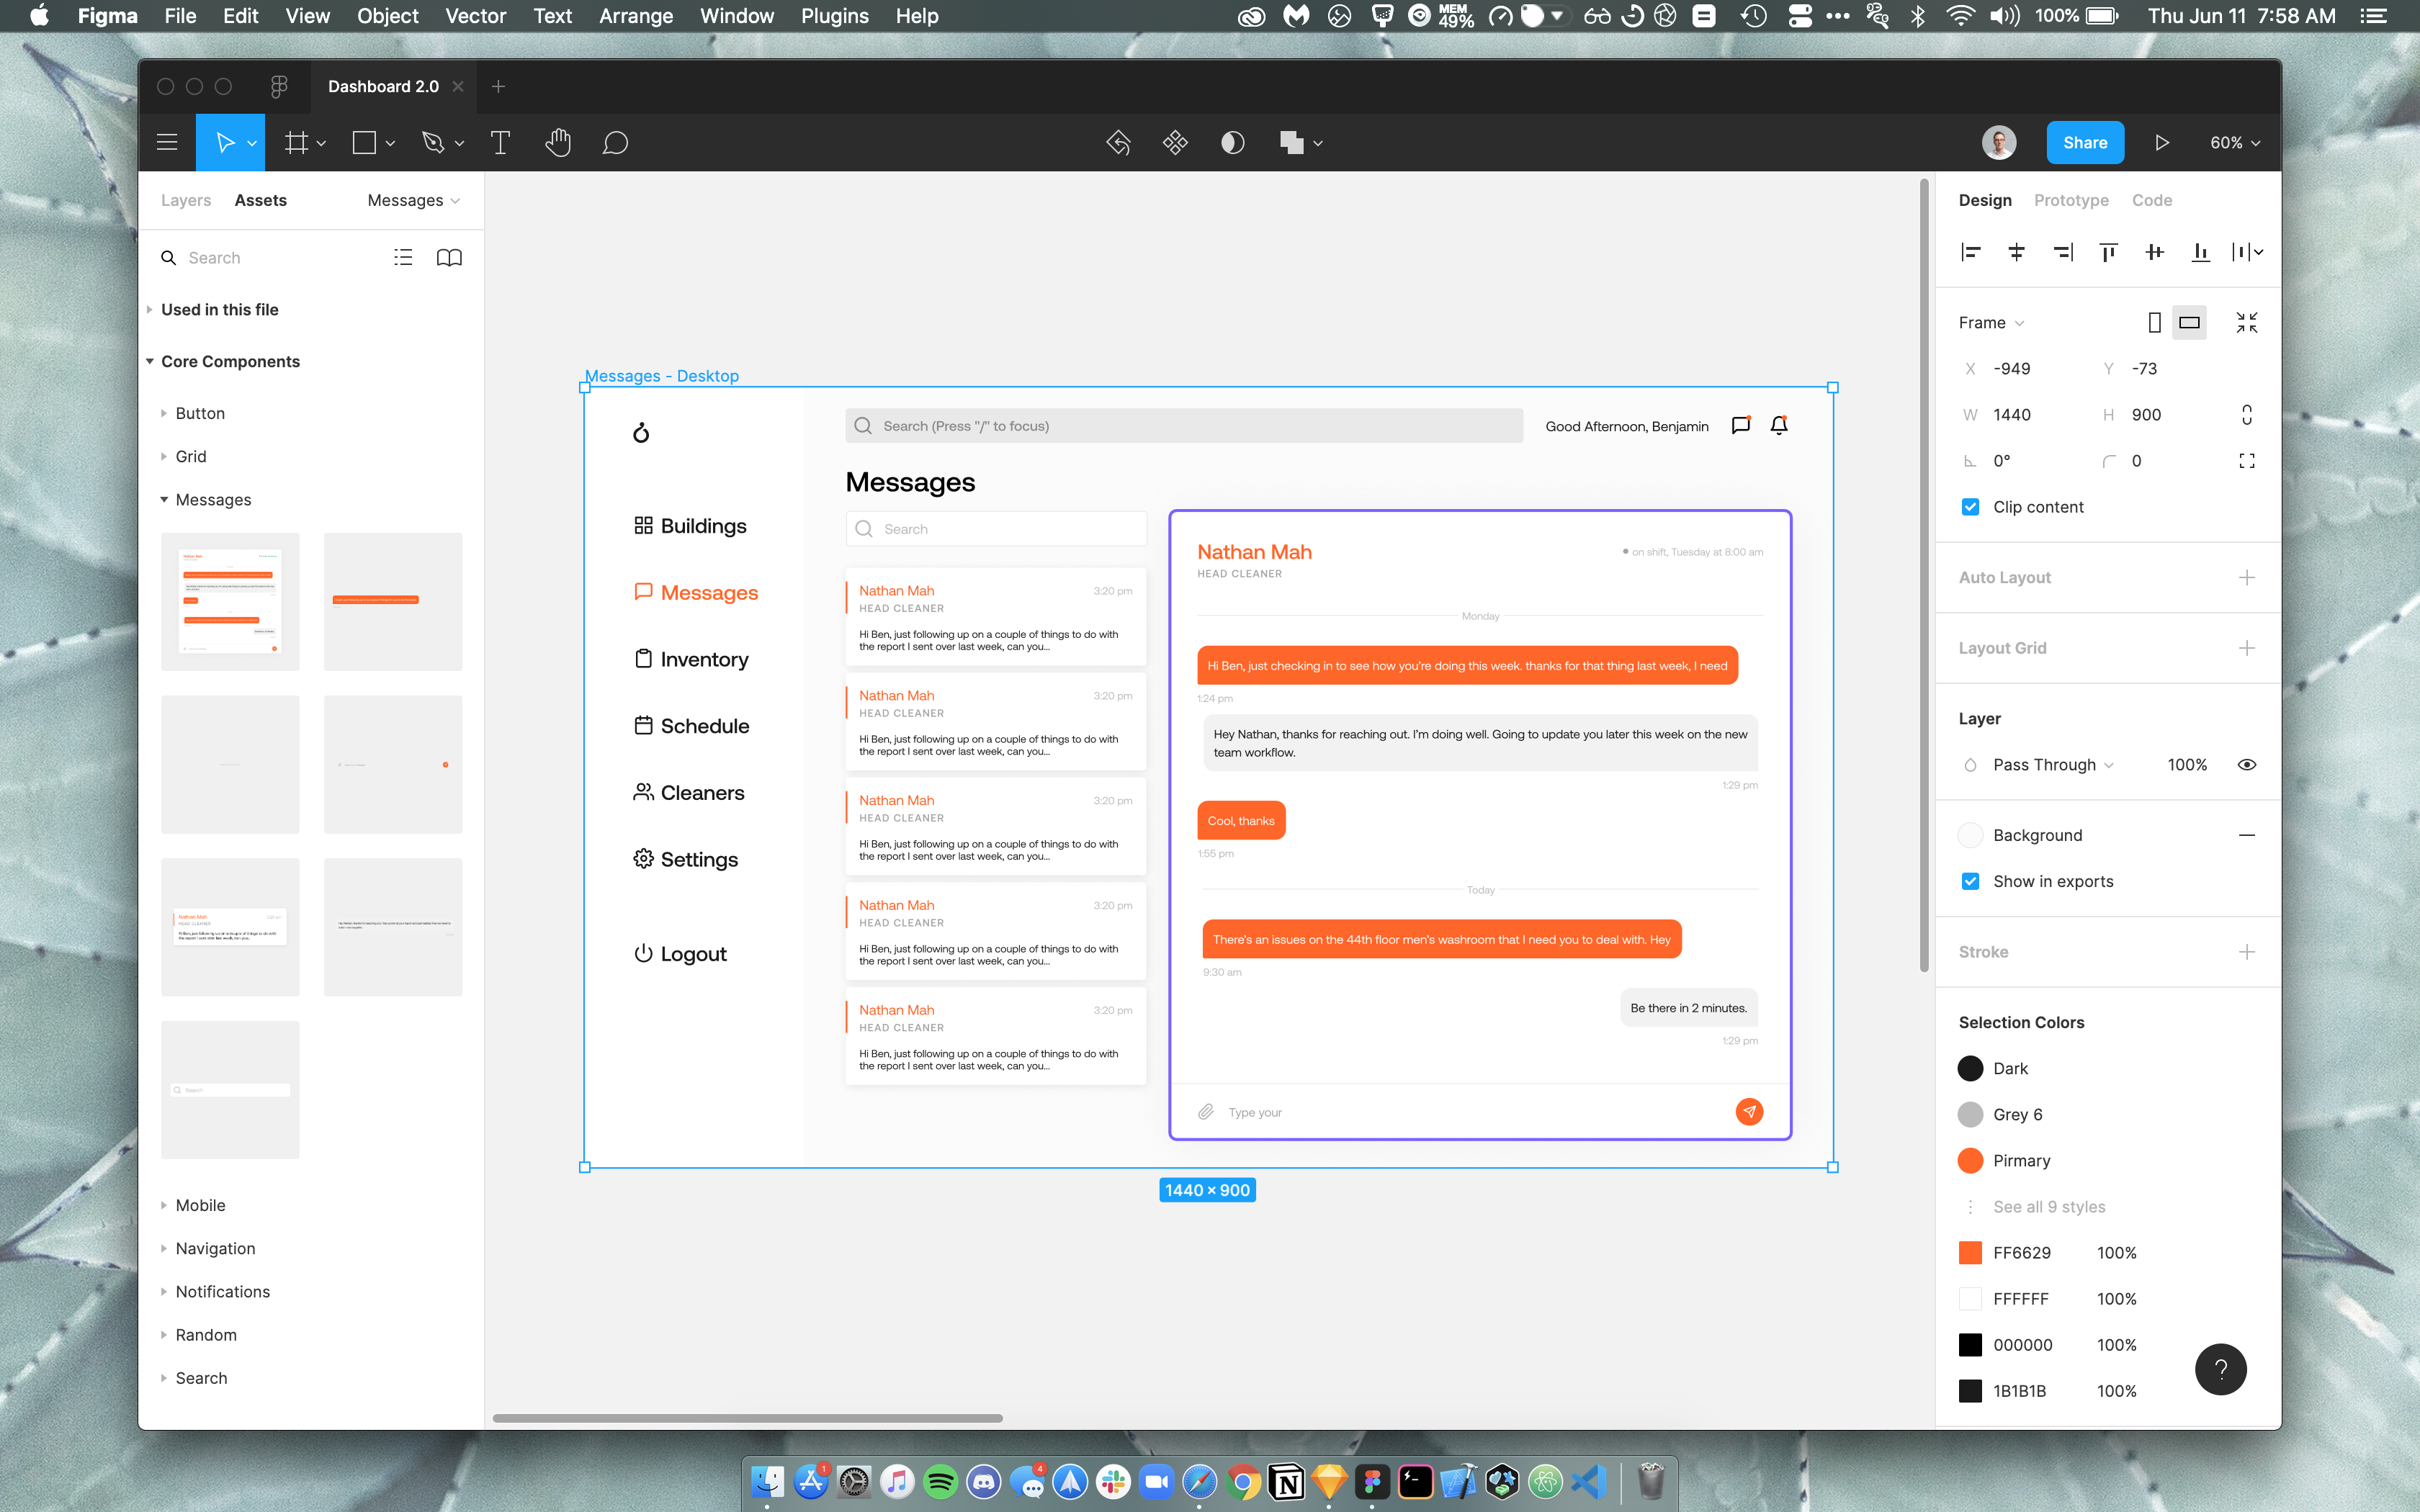The width and height of the screenshot is (2420, 1512).
Task: Uncheck Show in exports checkbox
Action: [1970, 881]
